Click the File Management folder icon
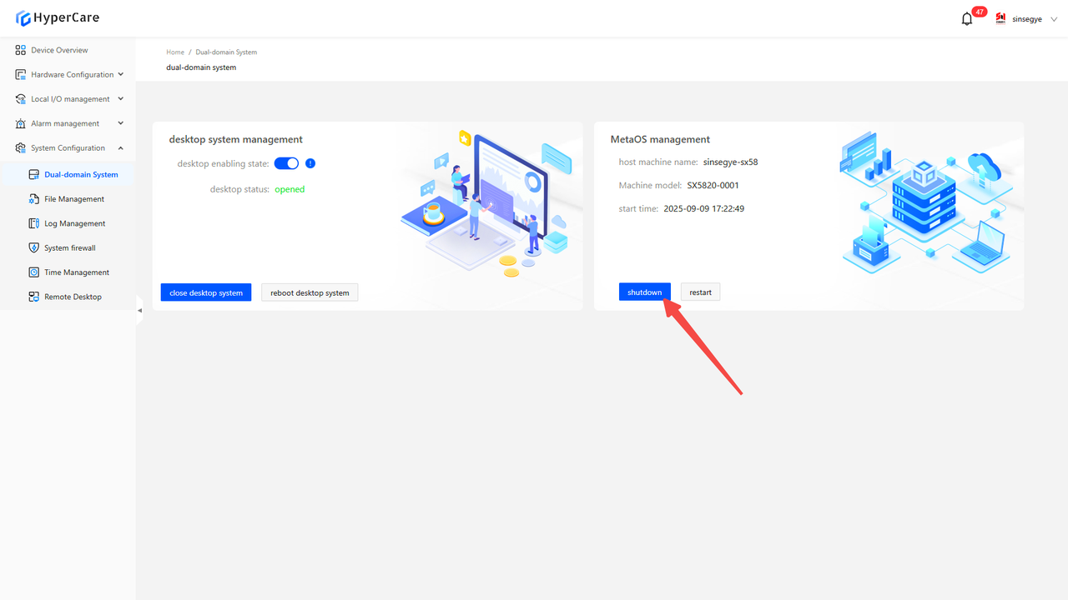The image size is (1068, 600). click(34, 199)
